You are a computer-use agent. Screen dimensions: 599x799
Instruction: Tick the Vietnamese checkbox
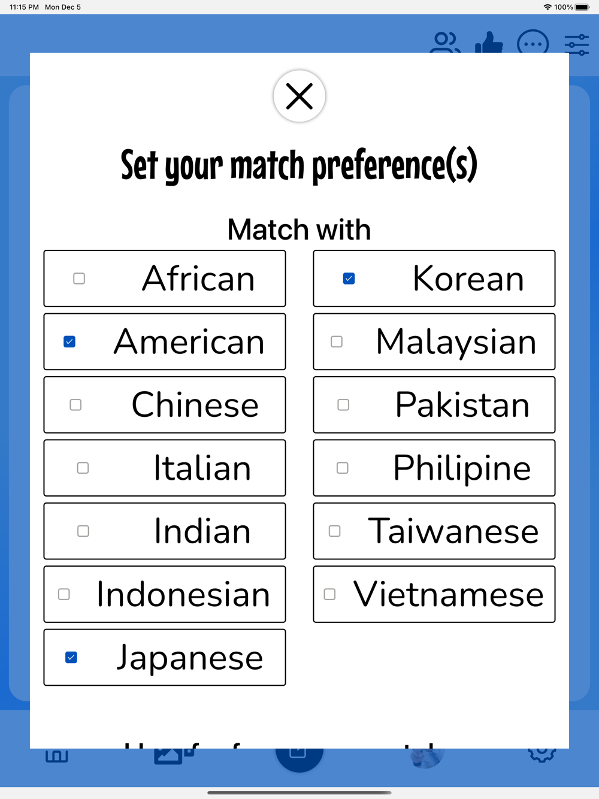pyautogui.click(x=329, y=594)
